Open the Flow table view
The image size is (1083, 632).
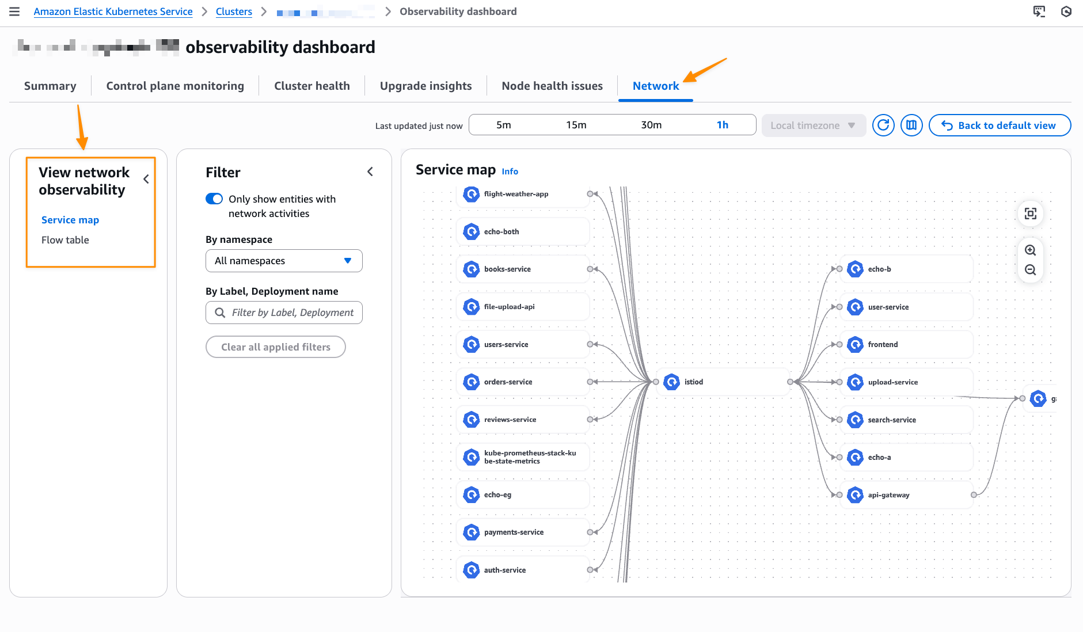(x=65, y=239)
